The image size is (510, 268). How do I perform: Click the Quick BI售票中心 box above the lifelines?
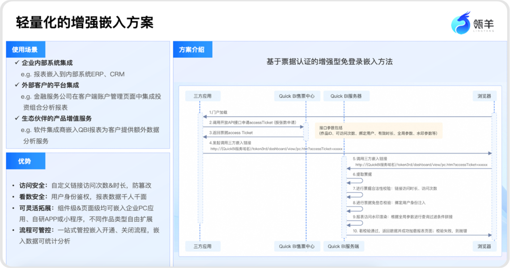tap(297, 96)
